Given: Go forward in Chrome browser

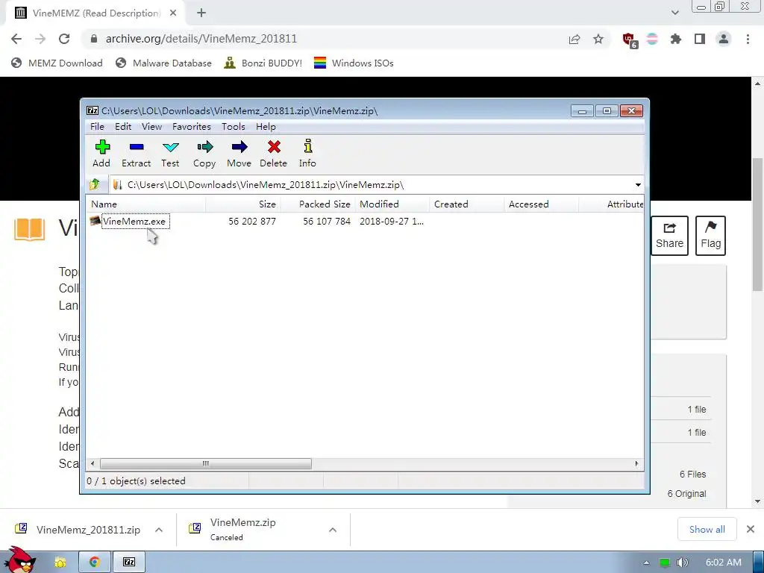Looking at the screenshot, I should pyautogui.click(x=40, y=39).
